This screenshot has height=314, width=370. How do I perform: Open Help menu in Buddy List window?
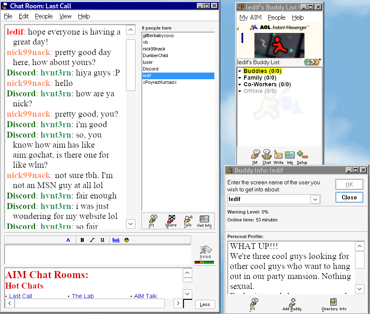pyautogui.click(x=298, y=18)
